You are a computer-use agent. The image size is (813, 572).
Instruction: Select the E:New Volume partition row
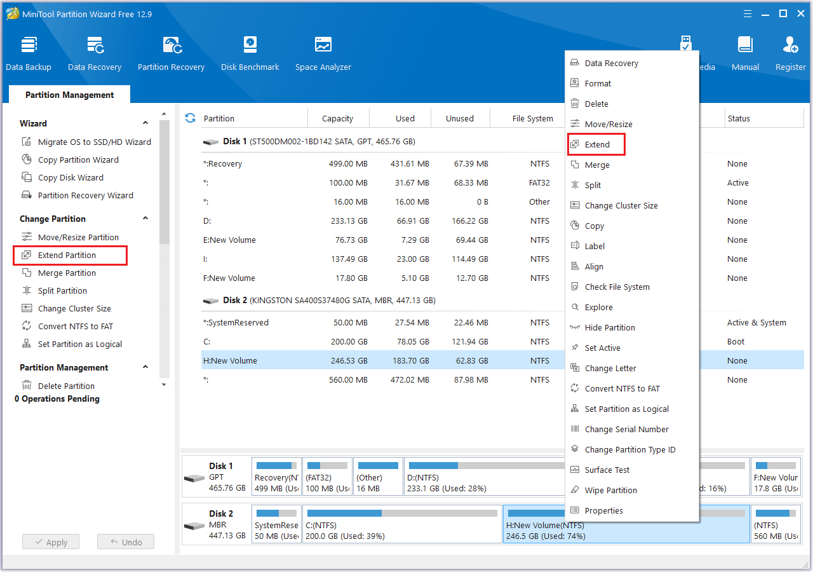coord(382,240)
